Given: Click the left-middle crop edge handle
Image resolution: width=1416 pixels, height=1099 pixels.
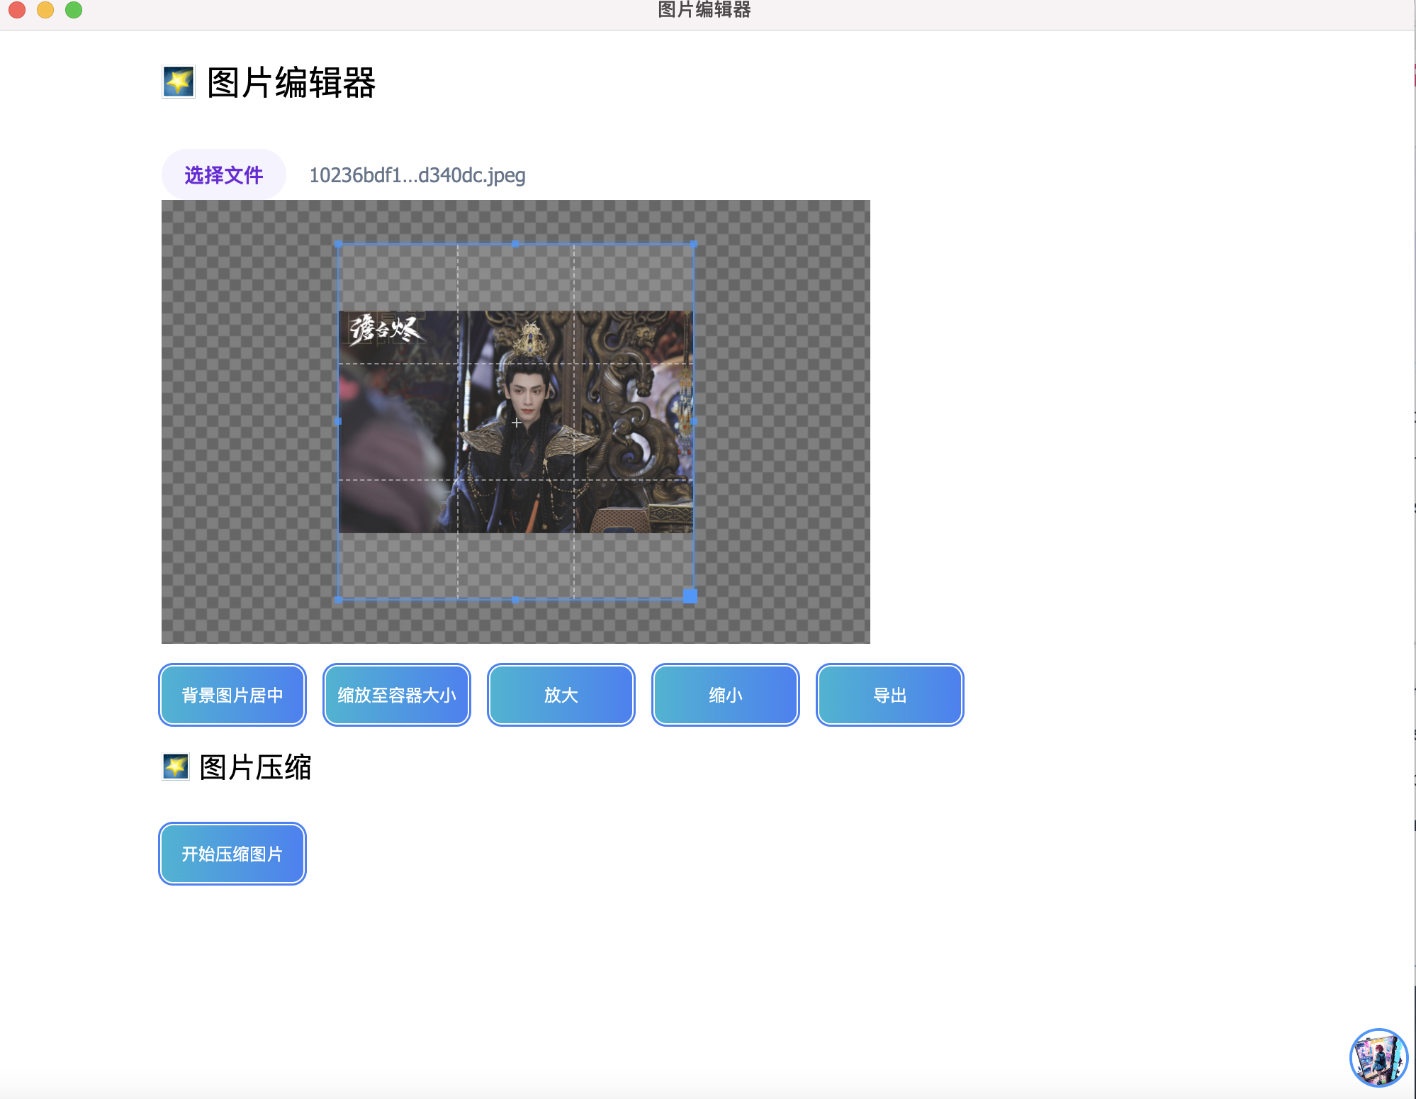Looking at the screenshot, I should click(x=339, y=421).
